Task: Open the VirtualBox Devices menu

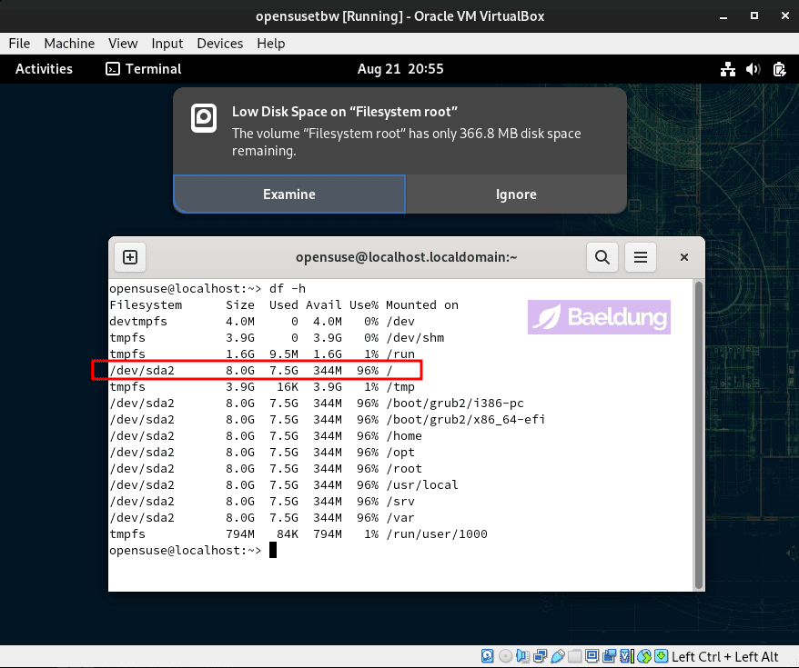Action: (x=219, y=43)
